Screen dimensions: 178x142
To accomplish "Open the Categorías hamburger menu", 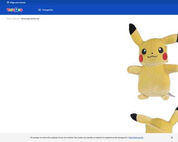I will click(45, 10).
